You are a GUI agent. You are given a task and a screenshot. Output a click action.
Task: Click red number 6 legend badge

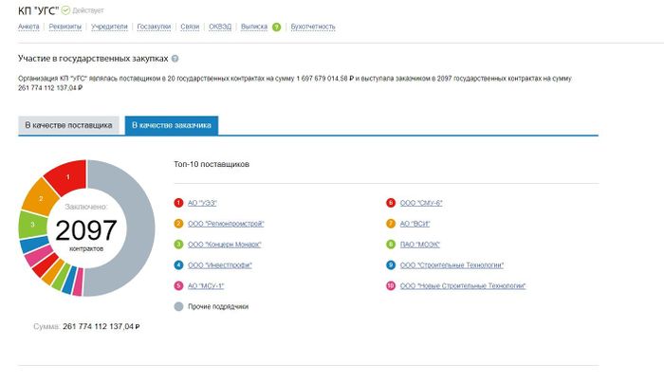click(391, 203)
